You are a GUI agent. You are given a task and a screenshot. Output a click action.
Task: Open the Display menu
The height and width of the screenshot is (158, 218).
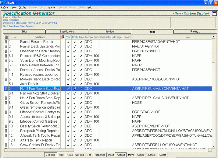pos(22,7)
